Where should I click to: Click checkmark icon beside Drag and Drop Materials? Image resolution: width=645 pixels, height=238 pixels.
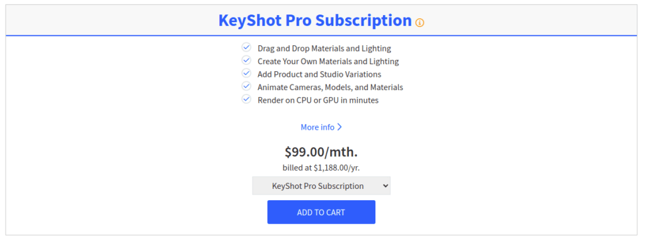(x=246, y=47)
